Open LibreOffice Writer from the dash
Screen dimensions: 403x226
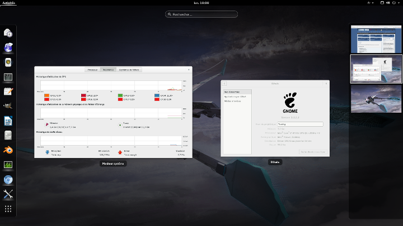[8, 121]
